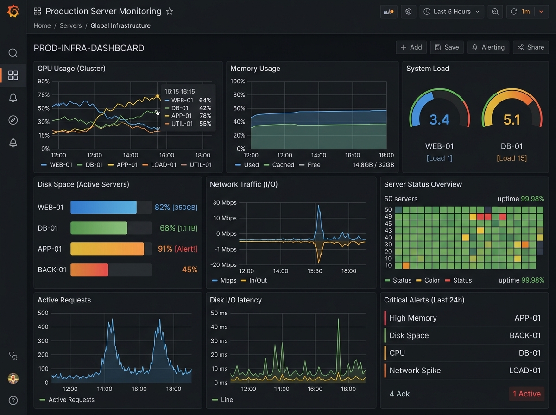The height and width of the screenshot is (415, 556).
Task: Click the sidebar icon just above the avatar
Action: [x=13, y=356]
